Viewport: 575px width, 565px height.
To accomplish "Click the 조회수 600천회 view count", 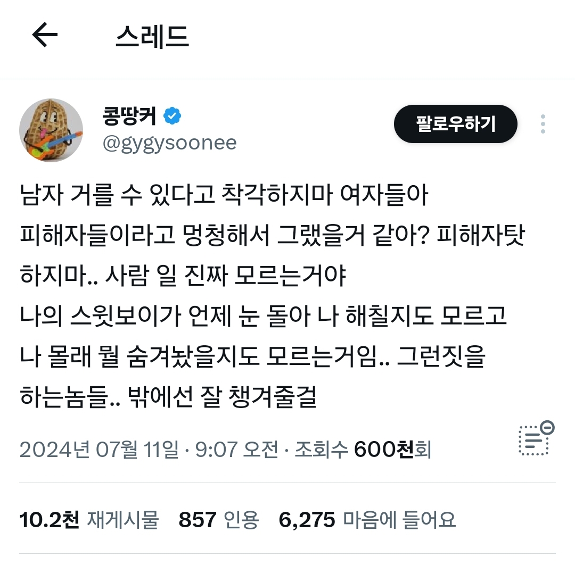I will click(x=363, y=449).
